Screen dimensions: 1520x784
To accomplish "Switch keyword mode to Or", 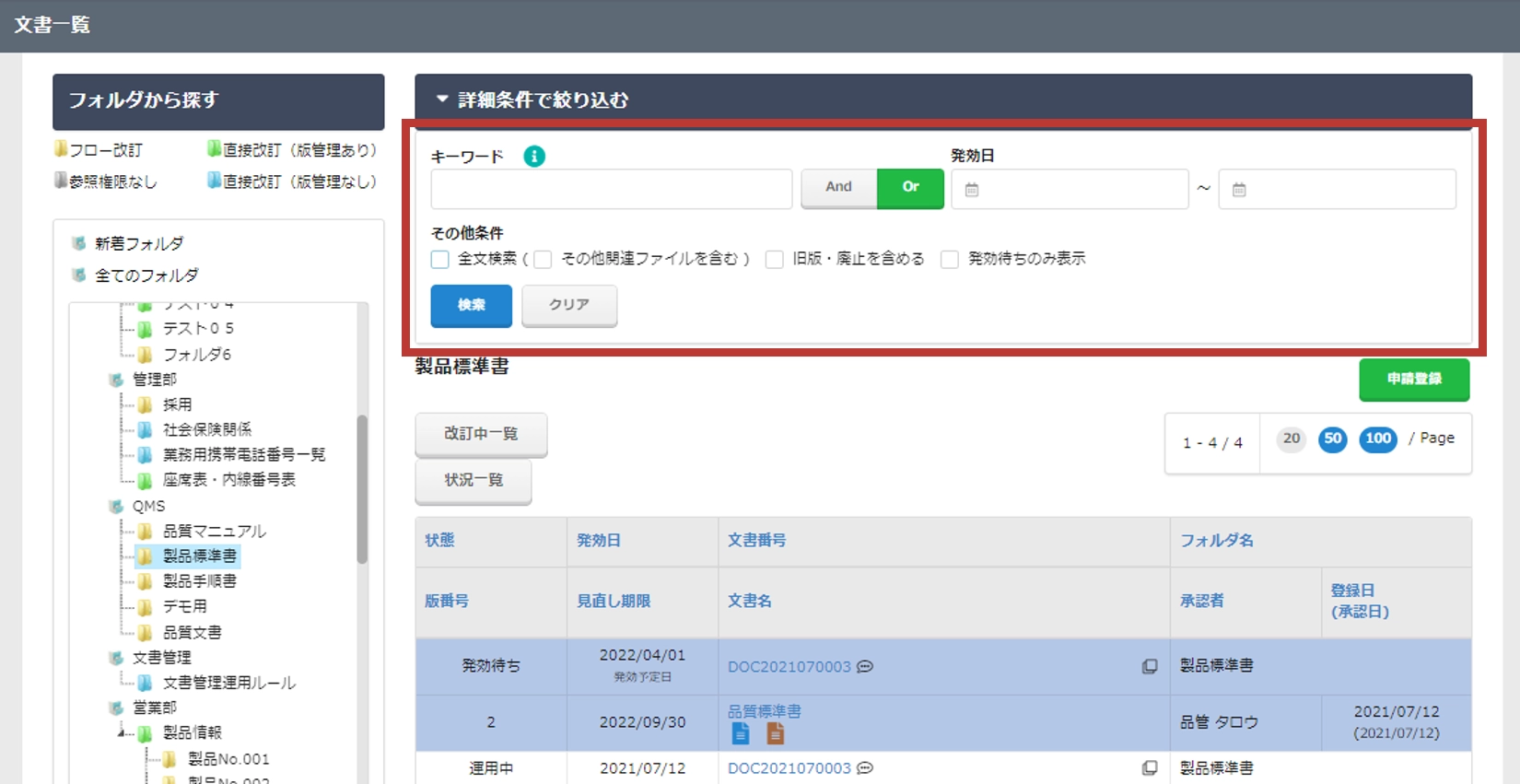I will 910,187.
